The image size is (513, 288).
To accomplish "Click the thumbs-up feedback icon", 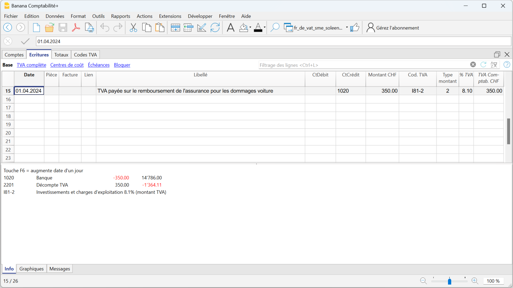I will pyautogui.click(x=355, y=28).
